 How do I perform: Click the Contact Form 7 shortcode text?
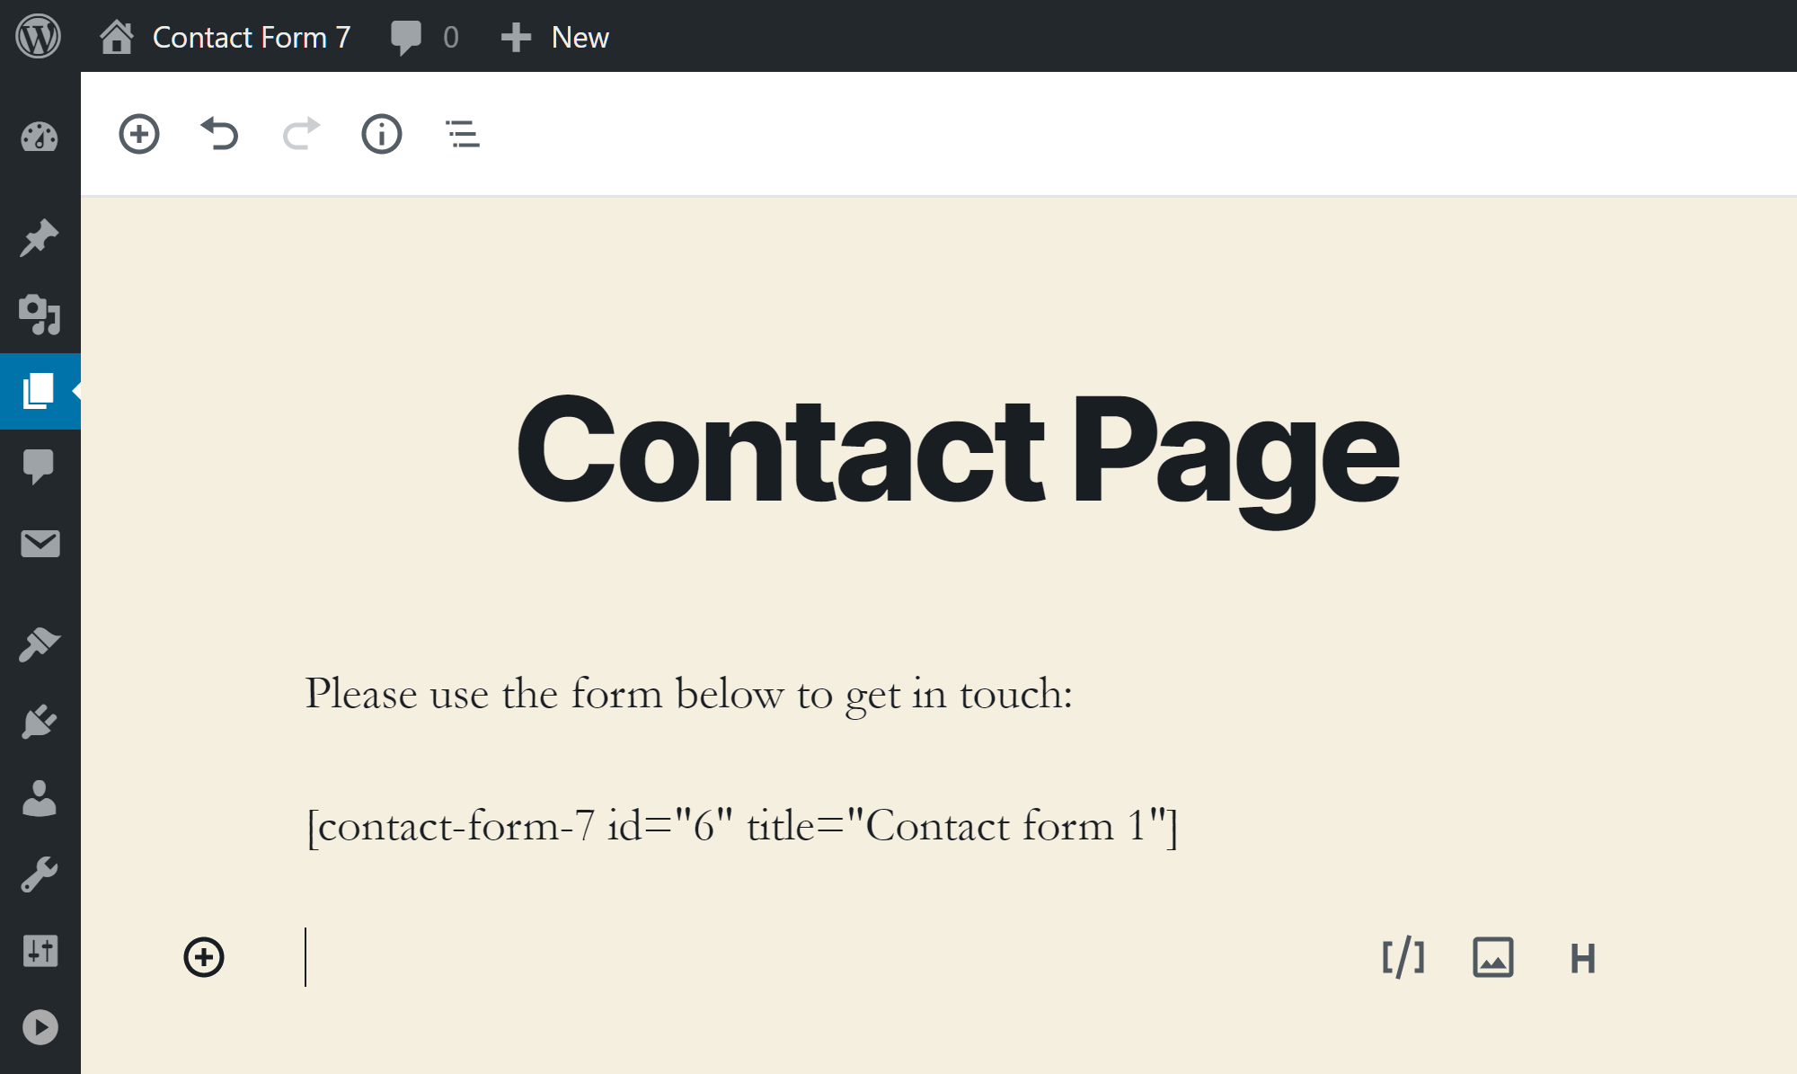pyautogui.click(x=740, y=826)
